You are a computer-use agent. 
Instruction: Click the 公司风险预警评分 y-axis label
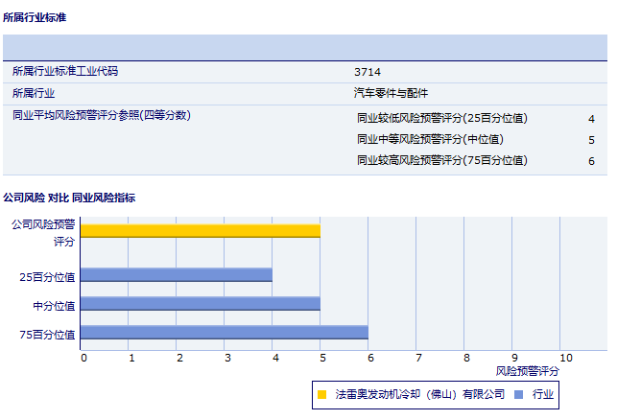coord(43,232)
